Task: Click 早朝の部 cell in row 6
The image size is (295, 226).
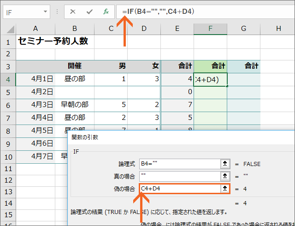Action: click(75, 105)
